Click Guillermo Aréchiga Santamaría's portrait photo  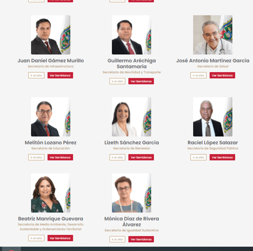(132, 35)
